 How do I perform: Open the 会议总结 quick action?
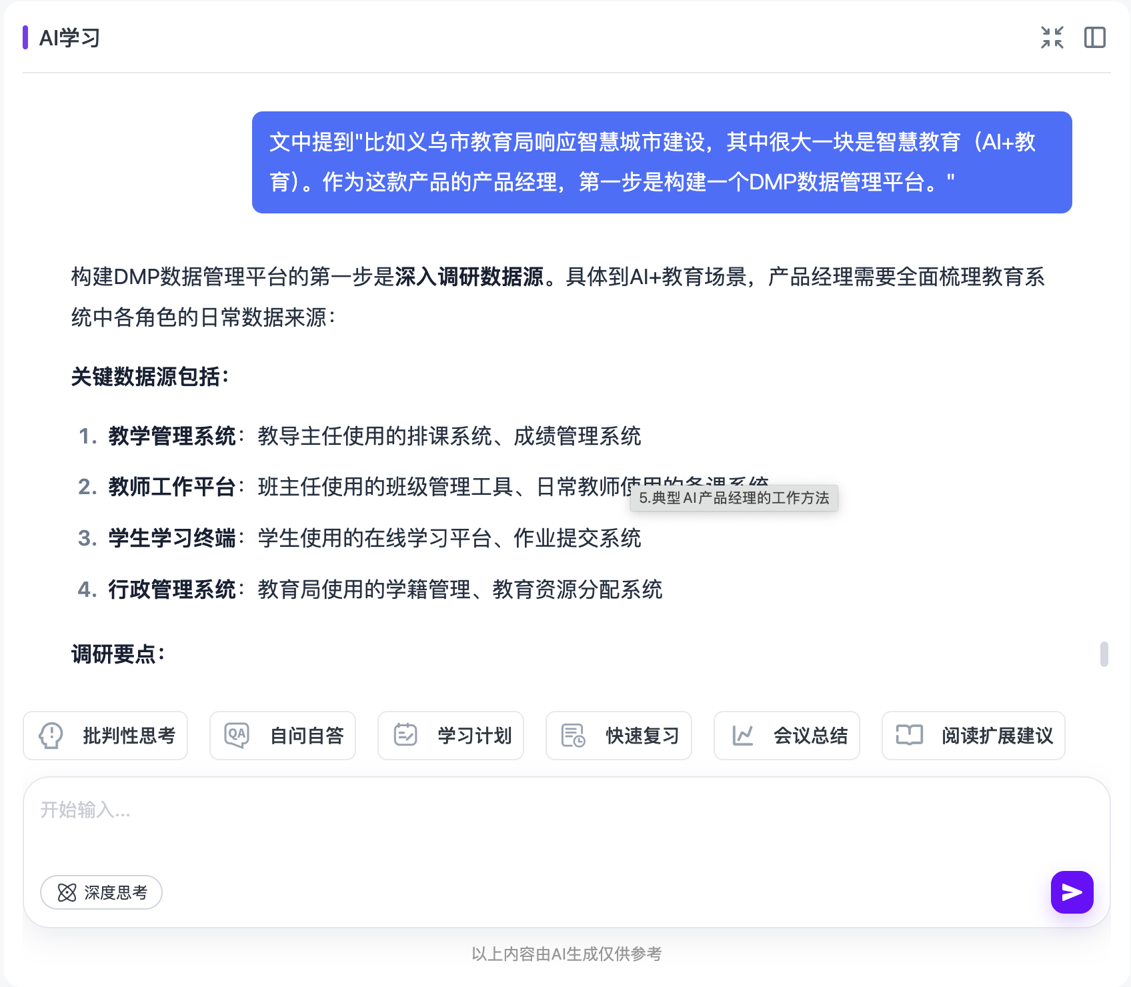tap(787, 736)
